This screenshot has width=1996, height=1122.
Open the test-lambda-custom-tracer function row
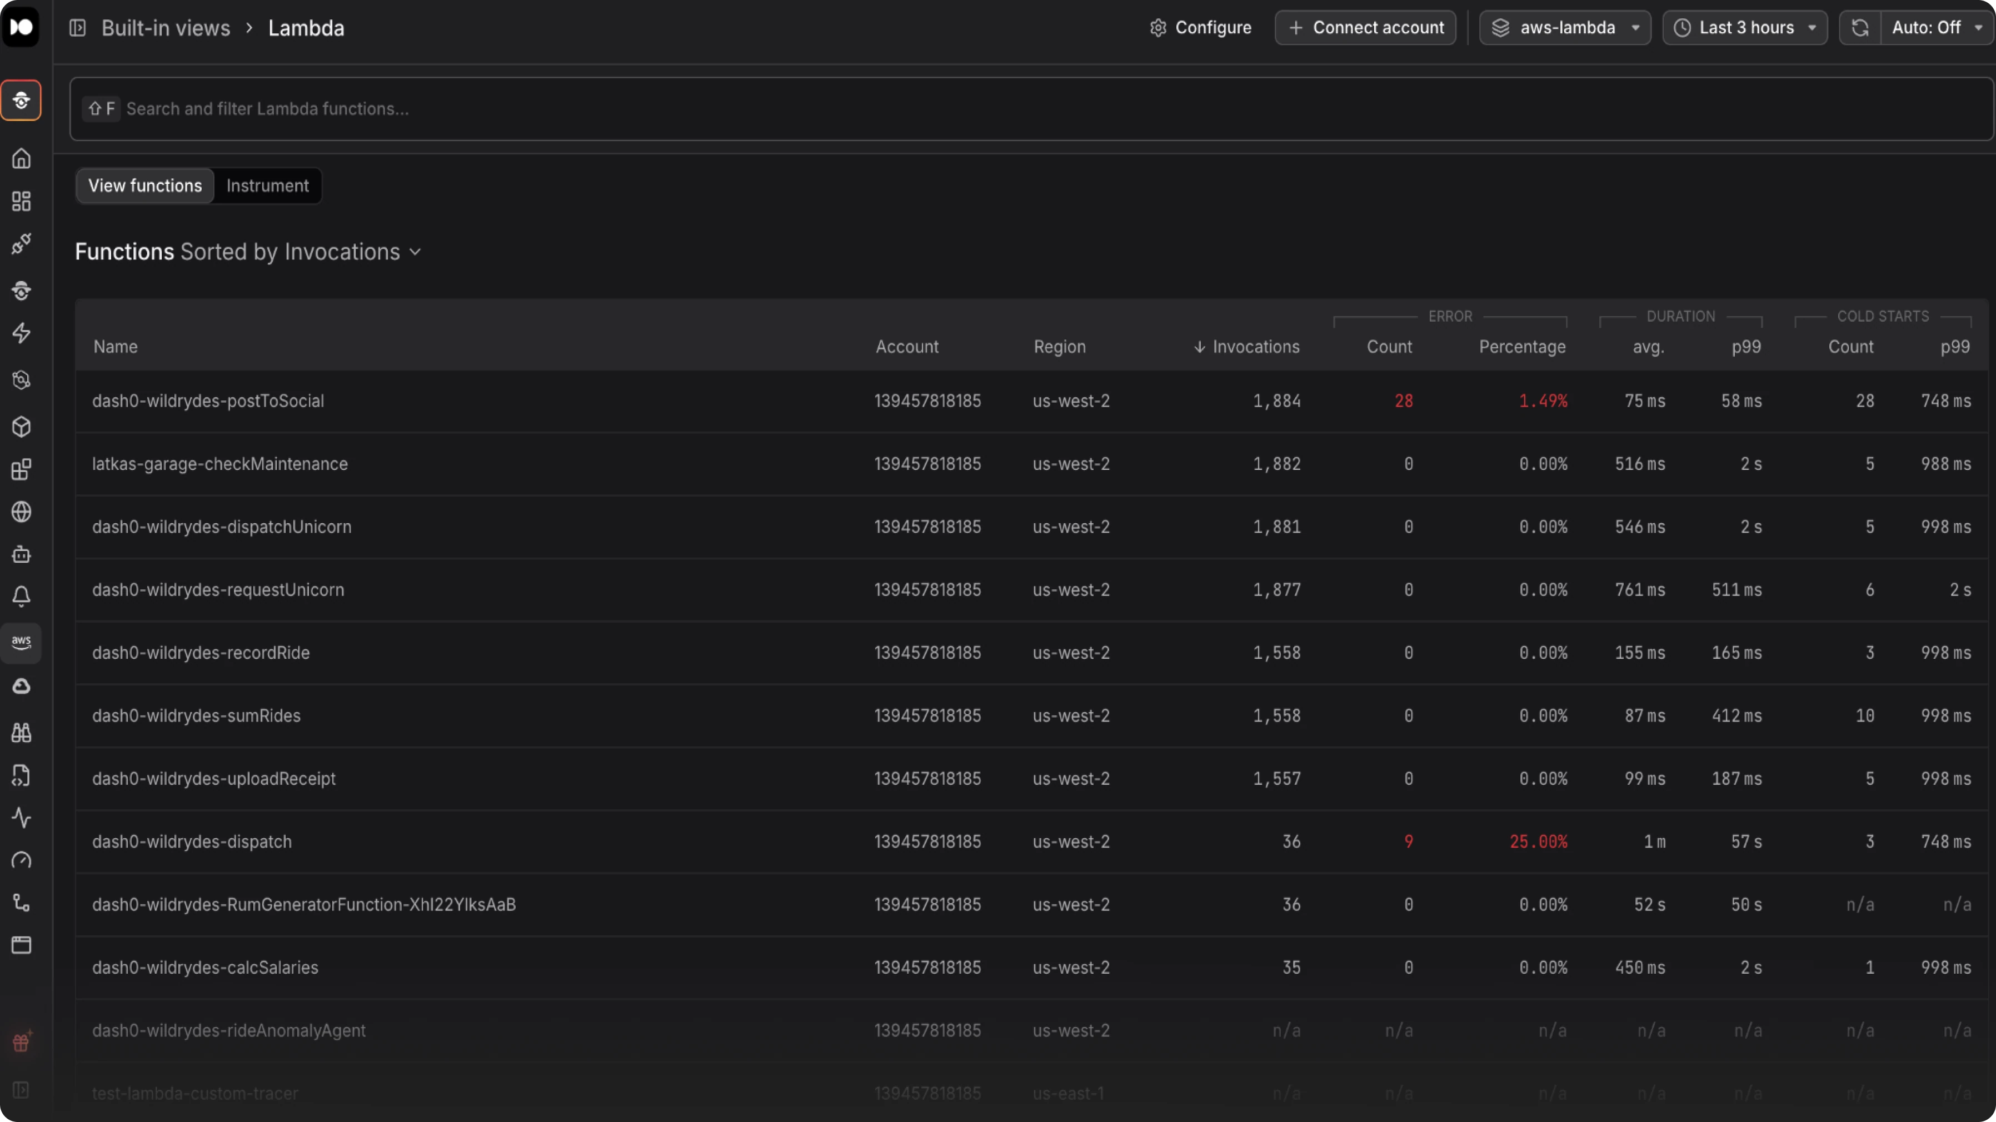coord(1031,1093)
